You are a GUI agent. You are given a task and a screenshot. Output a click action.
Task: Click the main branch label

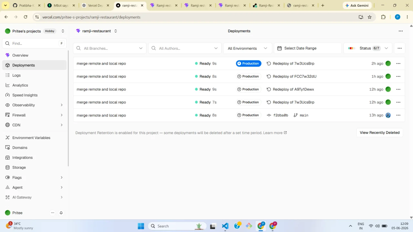click(x=304, y=115)
